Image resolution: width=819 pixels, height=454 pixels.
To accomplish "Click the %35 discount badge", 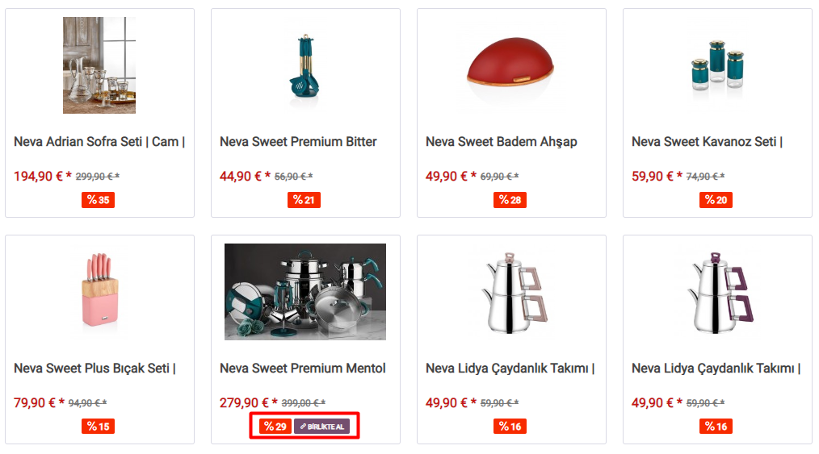I will coord(99,200).
